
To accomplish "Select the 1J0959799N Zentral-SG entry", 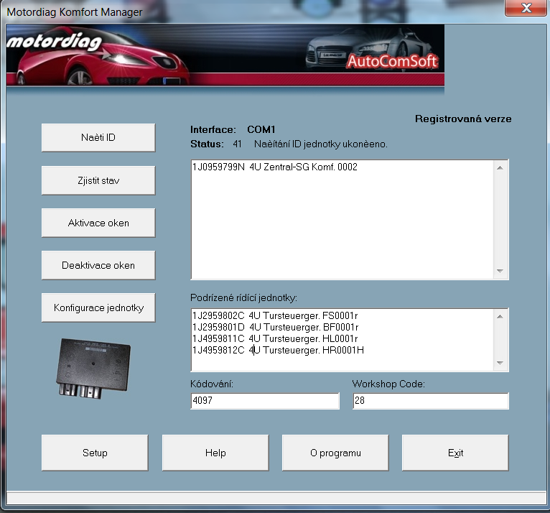I will 275,167.
